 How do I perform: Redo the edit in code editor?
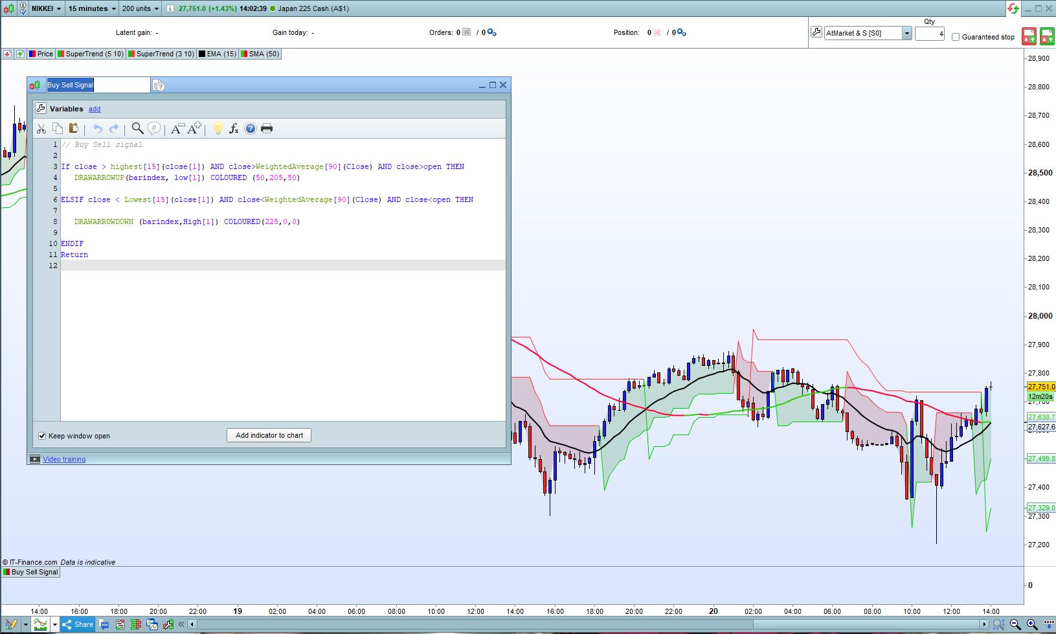pyautogui.click(x=114, y=128)
